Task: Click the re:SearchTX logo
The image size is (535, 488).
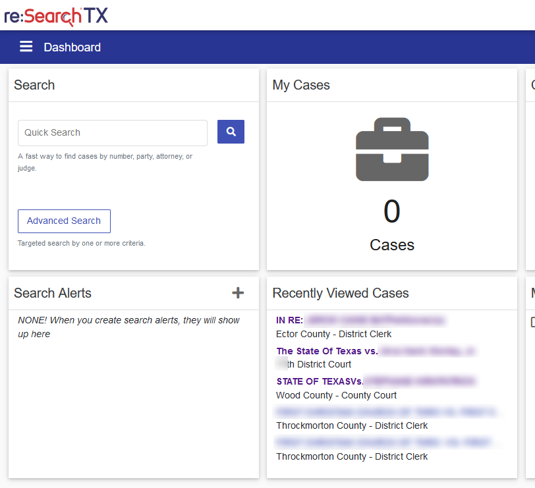Action: [x=56, y=15]
